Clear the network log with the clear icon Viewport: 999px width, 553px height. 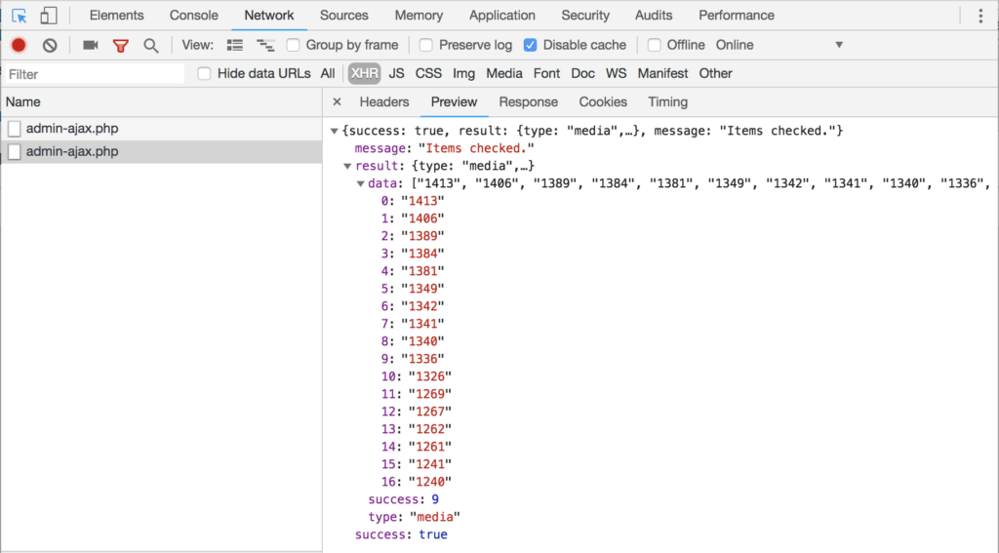coord(50,45)
